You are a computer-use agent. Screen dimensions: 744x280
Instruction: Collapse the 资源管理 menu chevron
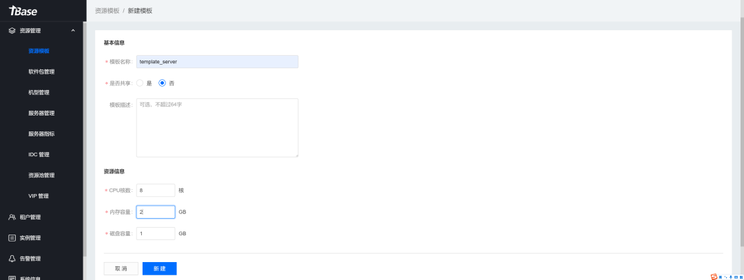pyautogui.click(x=73, y=30)
